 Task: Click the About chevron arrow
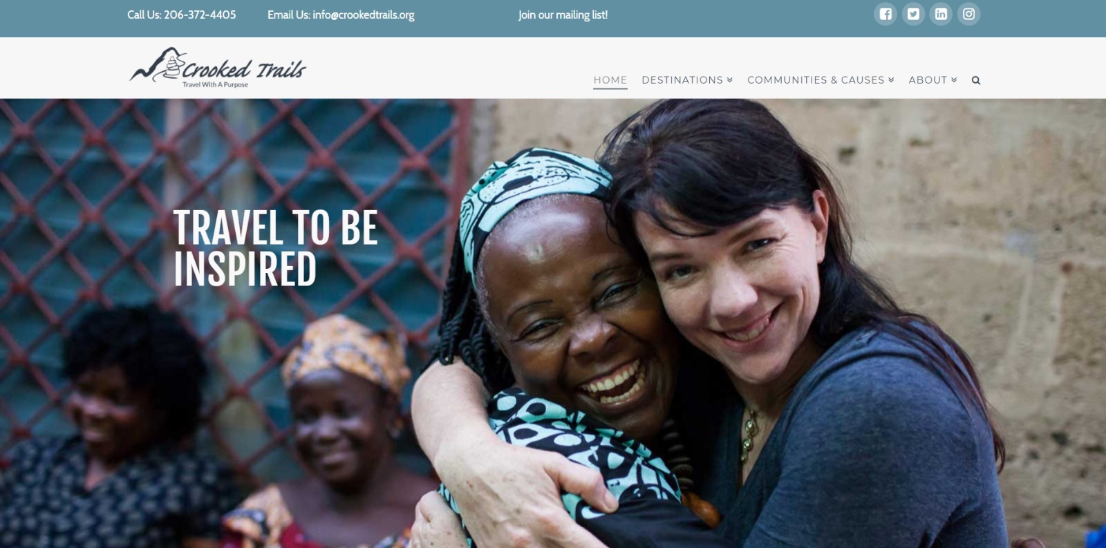pyautogui.click(x=954, y=80)
